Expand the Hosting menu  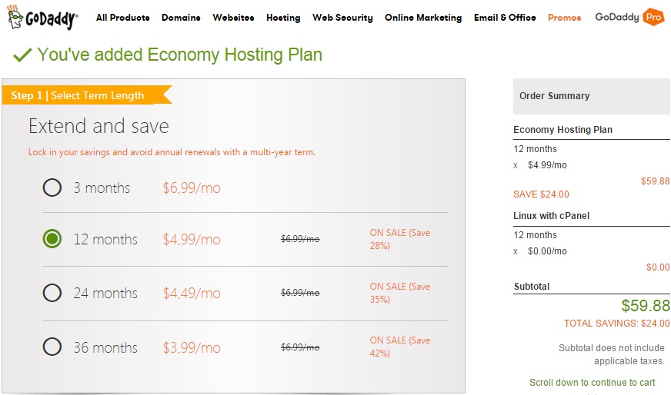pyautogui.click(x=283, y=18)
